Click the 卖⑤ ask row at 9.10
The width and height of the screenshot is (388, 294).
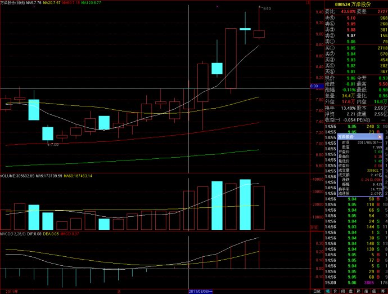coord(356,18)
